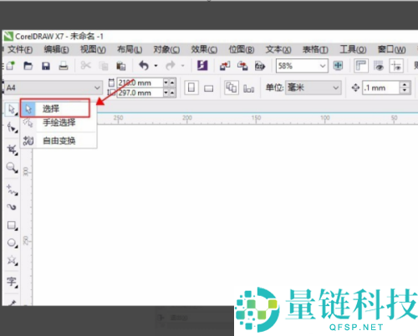Open the A4 page size dropdown
The width and height of the screenshot is (418, 336).
coord(54,88)
